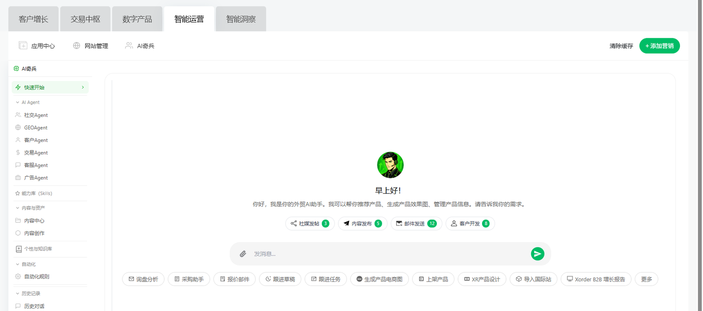Screen dimensions: 703x311
Task: Click the 网站管理 globe icon
Action: click(x=76, y=46)
